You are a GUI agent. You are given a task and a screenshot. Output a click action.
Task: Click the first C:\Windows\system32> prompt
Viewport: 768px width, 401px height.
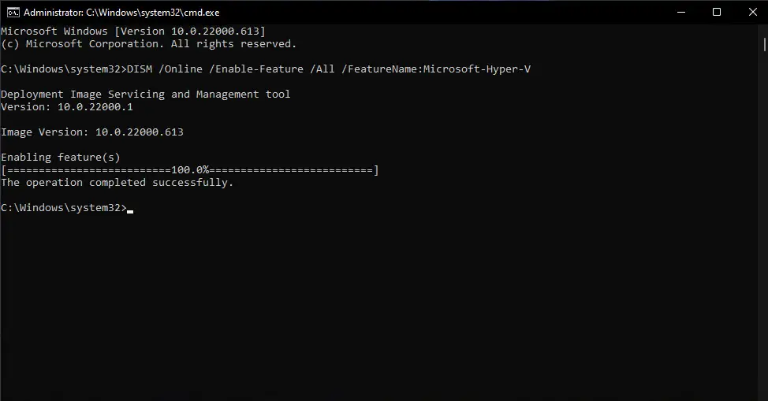(x=63, y=69)
